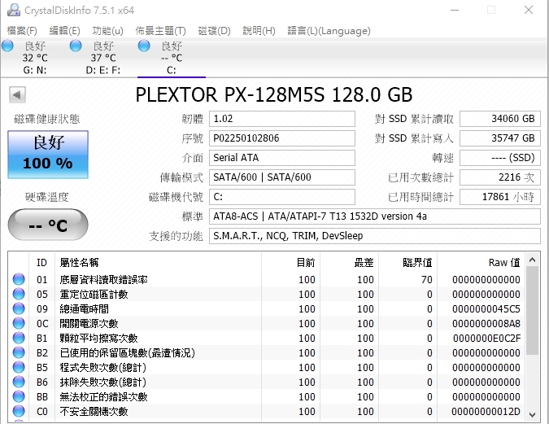Click raw value 0000000045C5

[486, 308]
